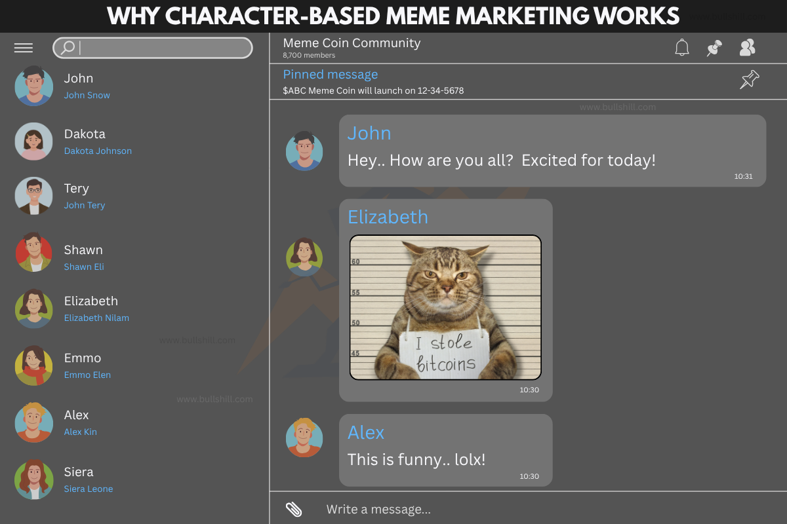
Task: Click Siera Leone in the sidebar
Action: point(88,489)
